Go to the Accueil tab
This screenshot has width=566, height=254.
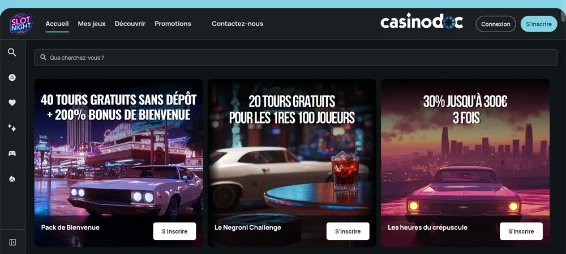point(57,24)
